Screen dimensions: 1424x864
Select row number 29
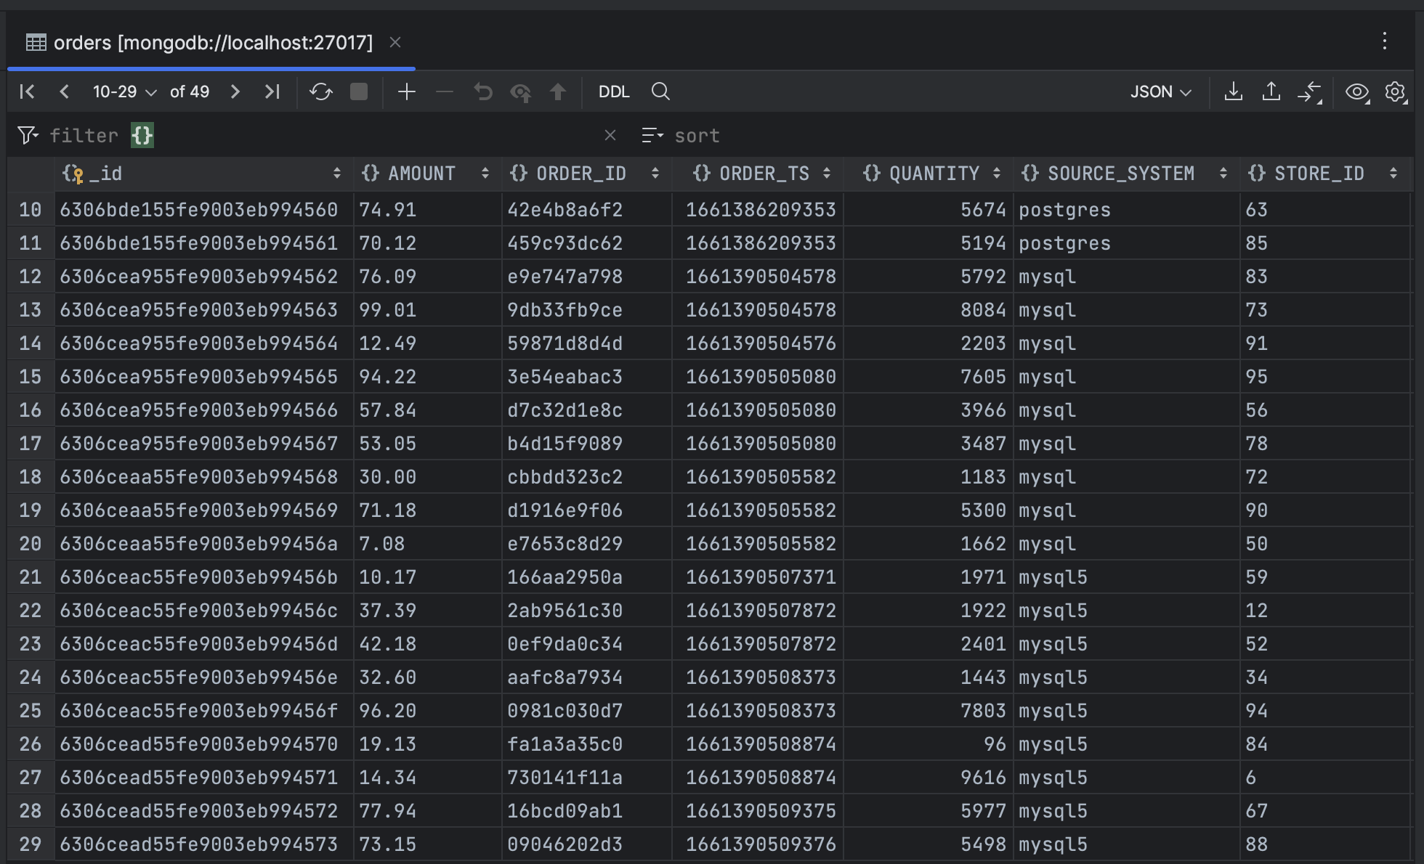pyautogui.click(x=31, y=844)
